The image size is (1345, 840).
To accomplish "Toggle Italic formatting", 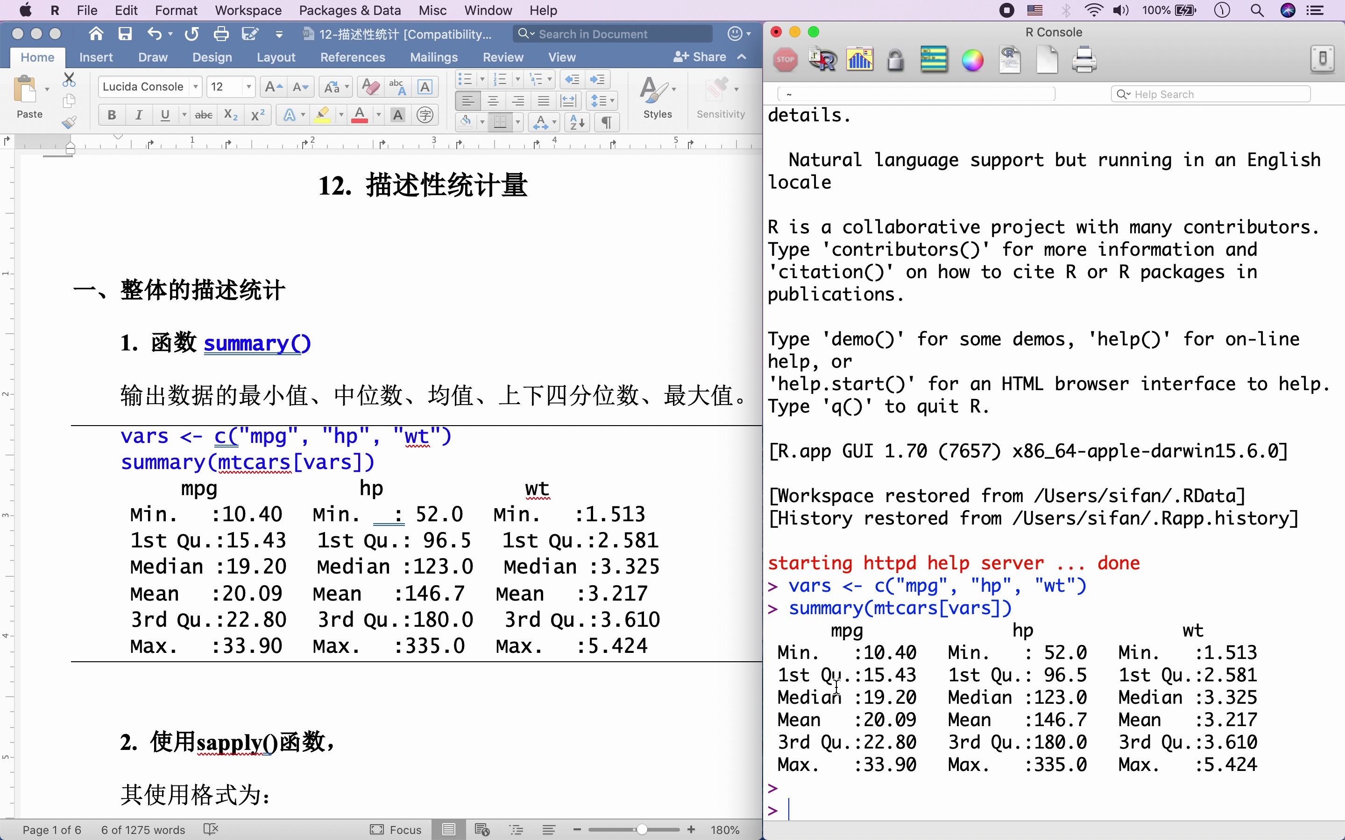I will click(x=138, y=115).
